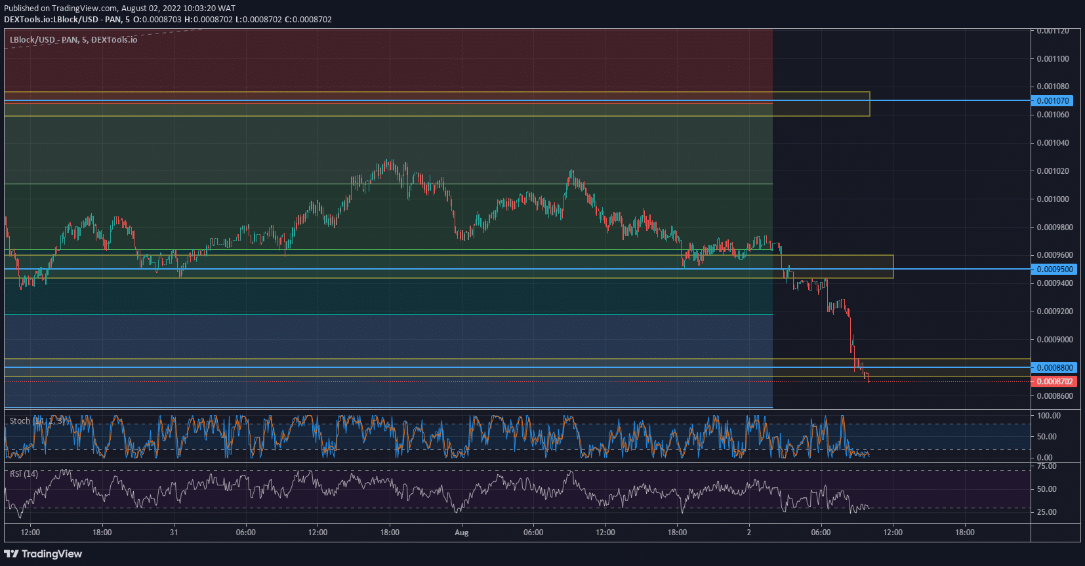Click the 0.001070 blue price label
The image size is (1085, 566).
pos(1053,100)
